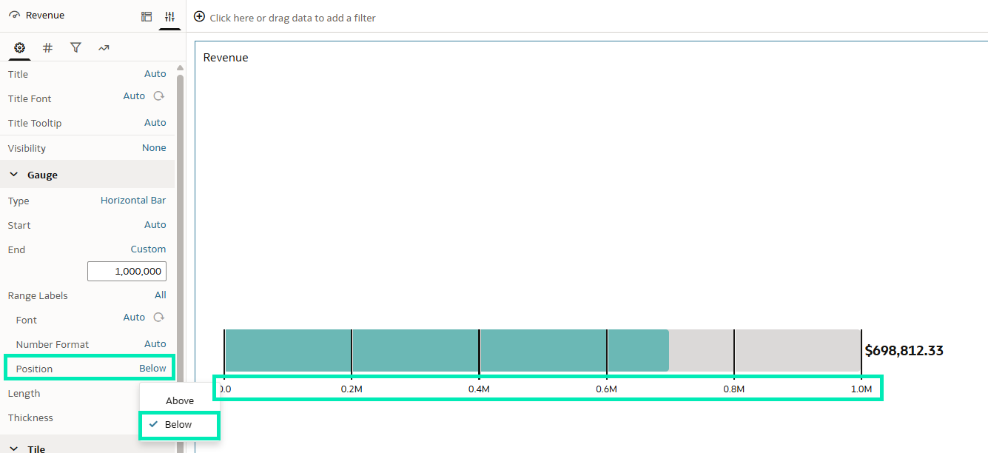Click the plus icon to add a filter
This screenshot has width=988, height=453.
[199, 17]
